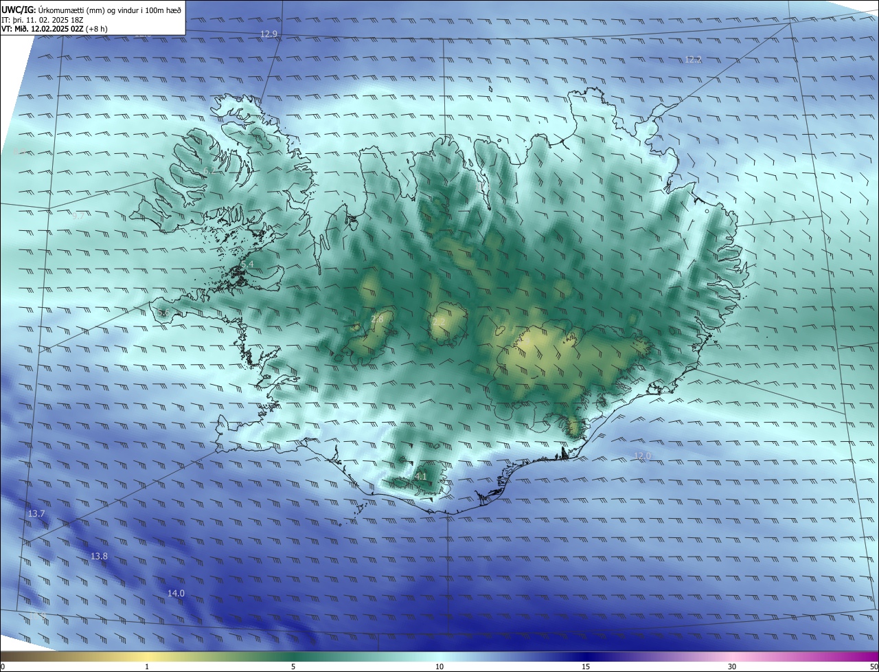Click the dark navy colorbar segment above 15
The image size is (879, 672).
pos(586,656)
